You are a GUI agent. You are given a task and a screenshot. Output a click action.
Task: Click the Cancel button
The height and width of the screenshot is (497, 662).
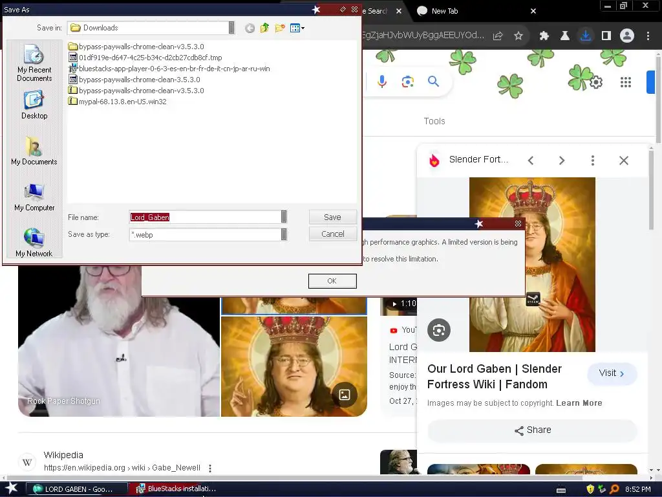333,234
